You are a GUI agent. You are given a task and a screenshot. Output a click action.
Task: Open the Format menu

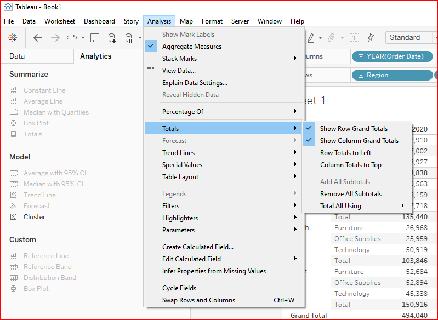(212, 21)
